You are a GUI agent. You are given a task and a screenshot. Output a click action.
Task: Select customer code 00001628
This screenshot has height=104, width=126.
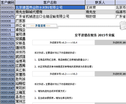pos(8,75)
